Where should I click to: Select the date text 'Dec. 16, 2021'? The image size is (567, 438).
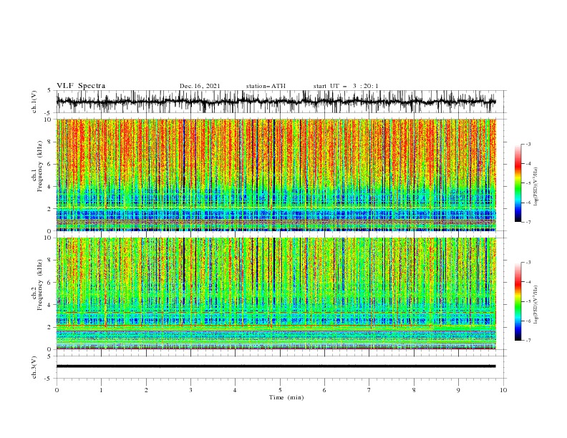point(200,86)
